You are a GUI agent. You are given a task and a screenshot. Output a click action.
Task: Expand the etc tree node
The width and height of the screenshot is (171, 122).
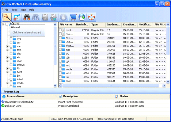pyautogui.click(x=7, y=57)
